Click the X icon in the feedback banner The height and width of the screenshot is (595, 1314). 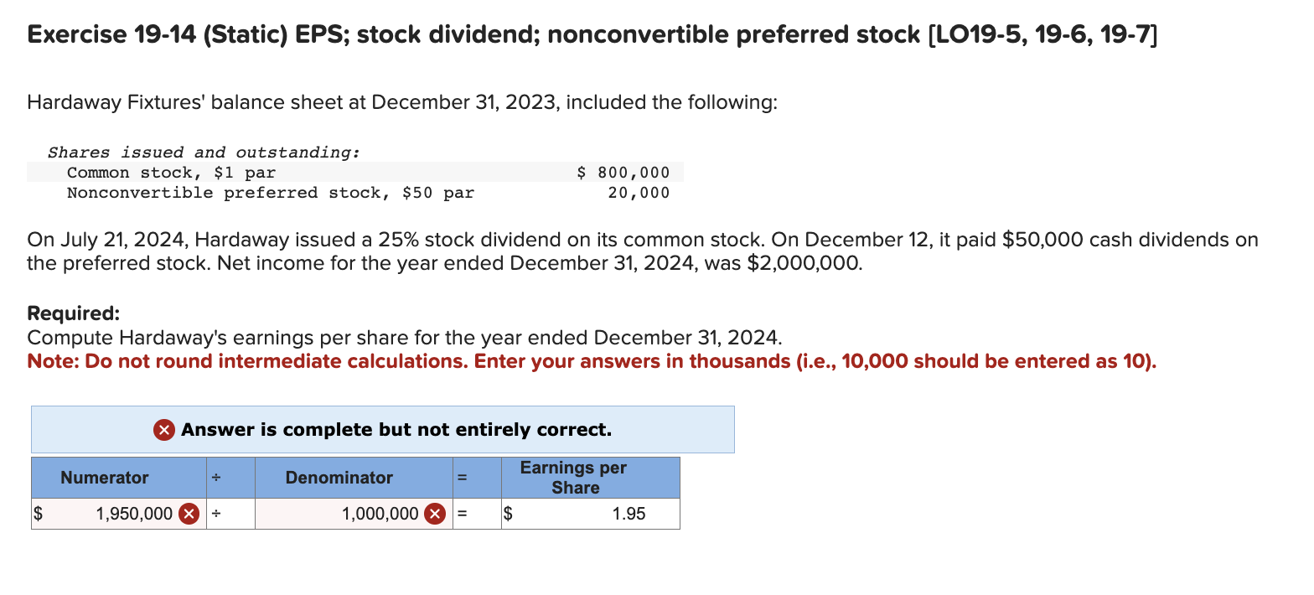pos(163,430)
